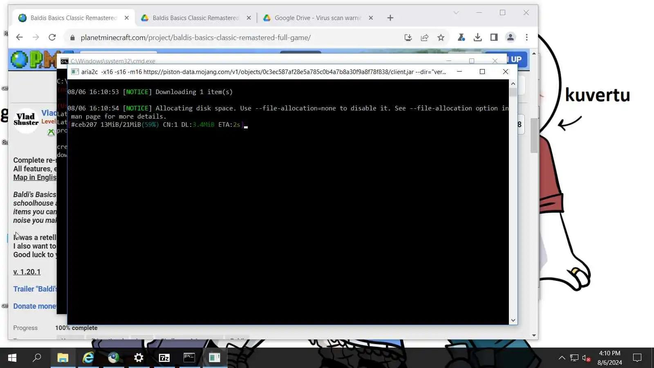
Task: Click the "Progress" label on the page
Action: tap(25, 328)
